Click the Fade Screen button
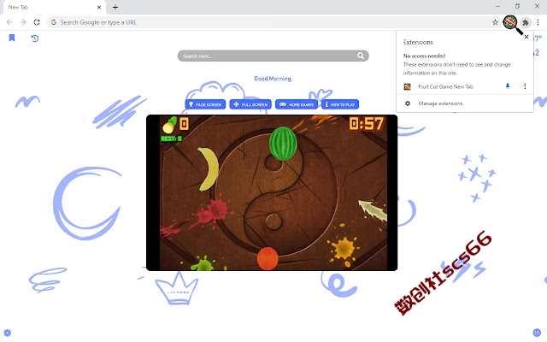Viewport: 547px width, 342px height. [x=205, y=104]
